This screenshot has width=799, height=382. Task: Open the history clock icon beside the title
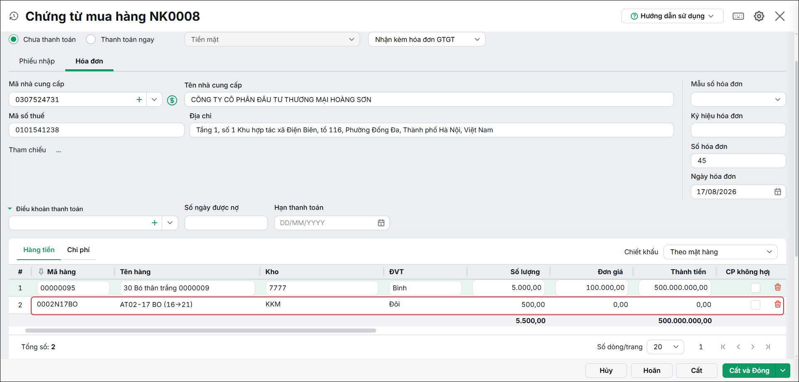coord(14,16)
